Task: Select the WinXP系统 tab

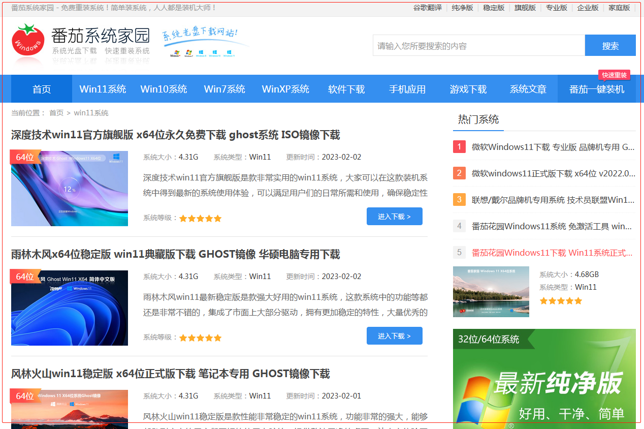Action: (x=285, y=89)
